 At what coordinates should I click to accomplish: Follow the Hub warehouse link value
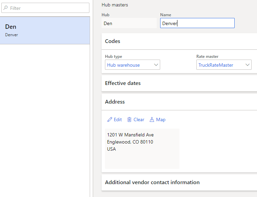pos(123,65)
